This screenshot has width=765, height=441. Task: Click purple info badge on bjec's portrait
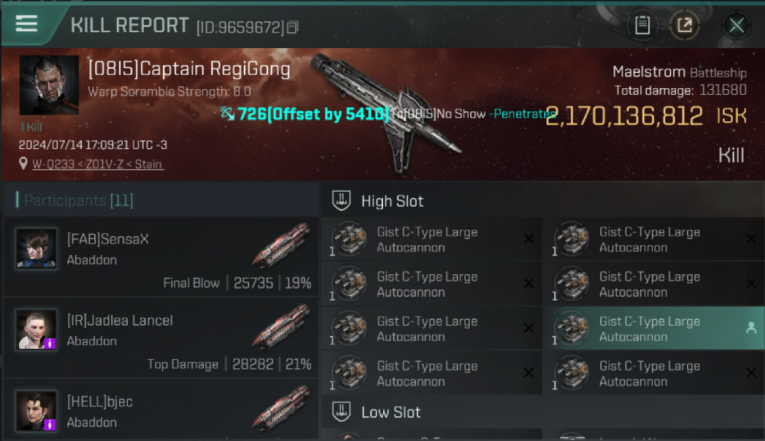tap(50, 423)
